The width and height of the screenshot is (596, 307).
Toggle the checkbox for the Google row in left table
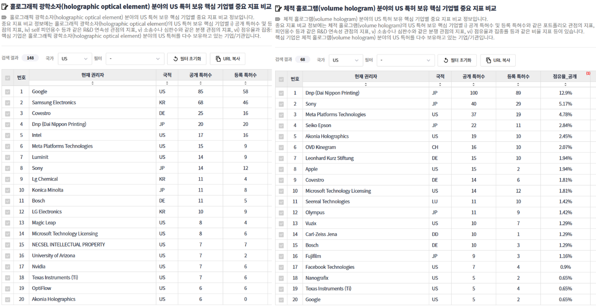(x=7, y=92)
